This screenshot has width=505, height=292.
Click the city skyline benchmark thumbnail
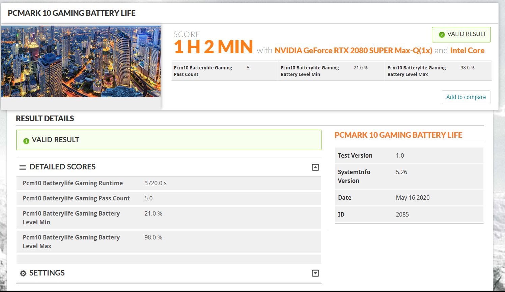(x=81, y=61)
